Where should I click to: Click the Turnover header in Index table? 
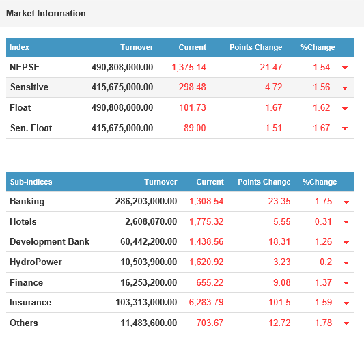137,47
